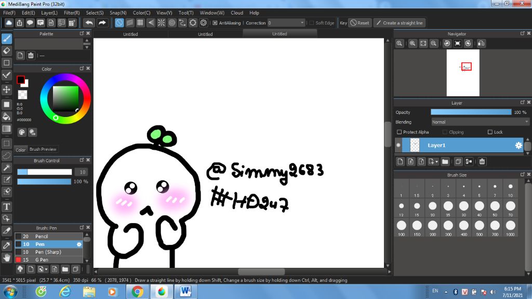Detach the Palette panel

pyautogui.click(x=82, y=33)
